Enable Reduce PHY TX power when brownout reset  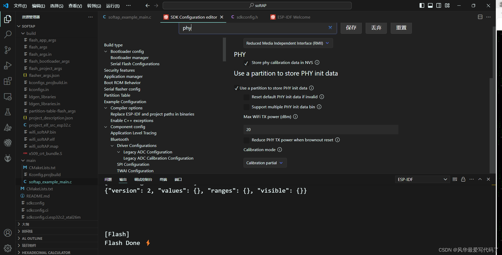[247, 140]
